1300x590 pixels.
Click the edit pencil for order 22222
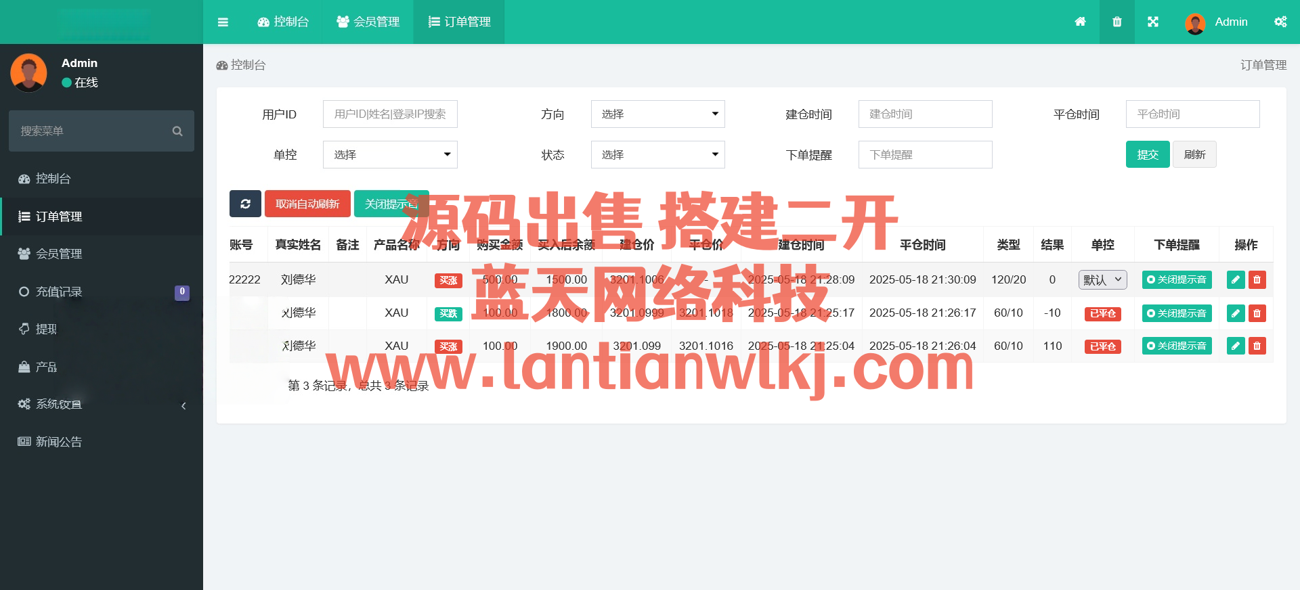point(1236,280)
